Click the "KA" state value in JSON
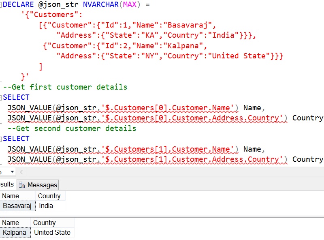 (150, 35)
